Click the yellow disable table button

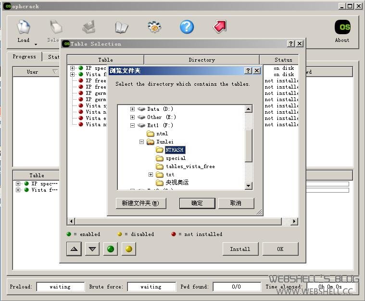(x=129, y=249)
